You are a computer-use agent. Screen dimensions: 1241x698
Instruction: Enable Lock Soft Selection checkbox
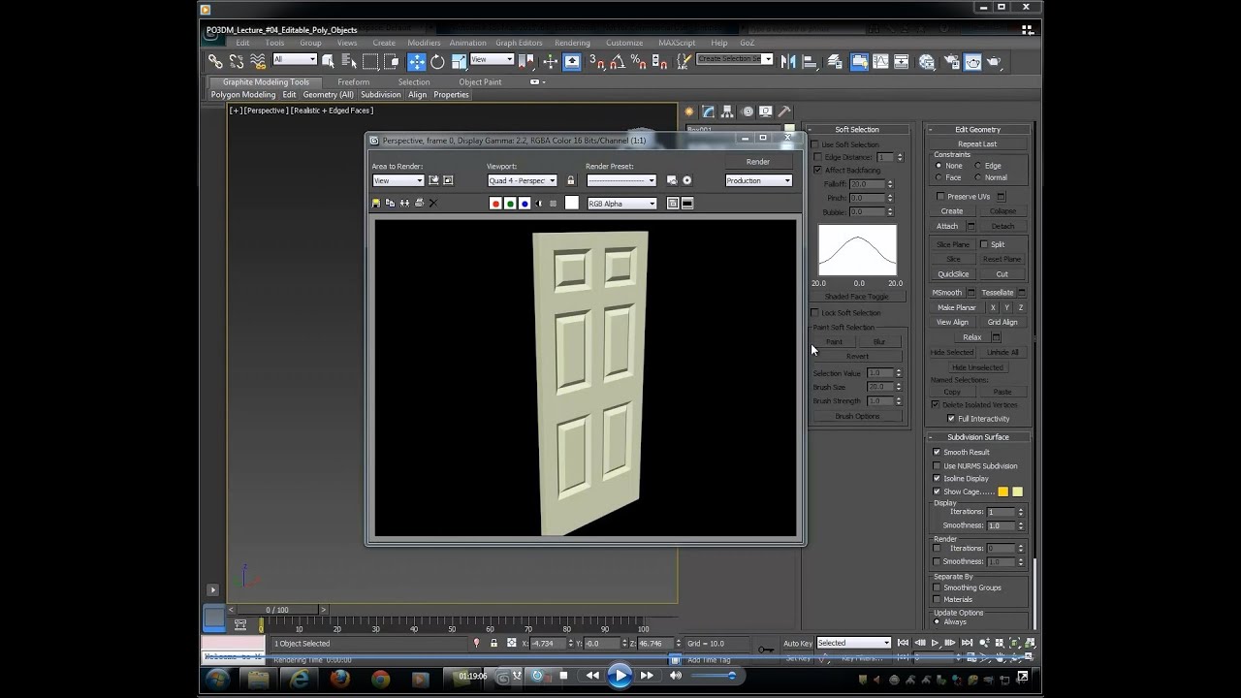(816, 312)
